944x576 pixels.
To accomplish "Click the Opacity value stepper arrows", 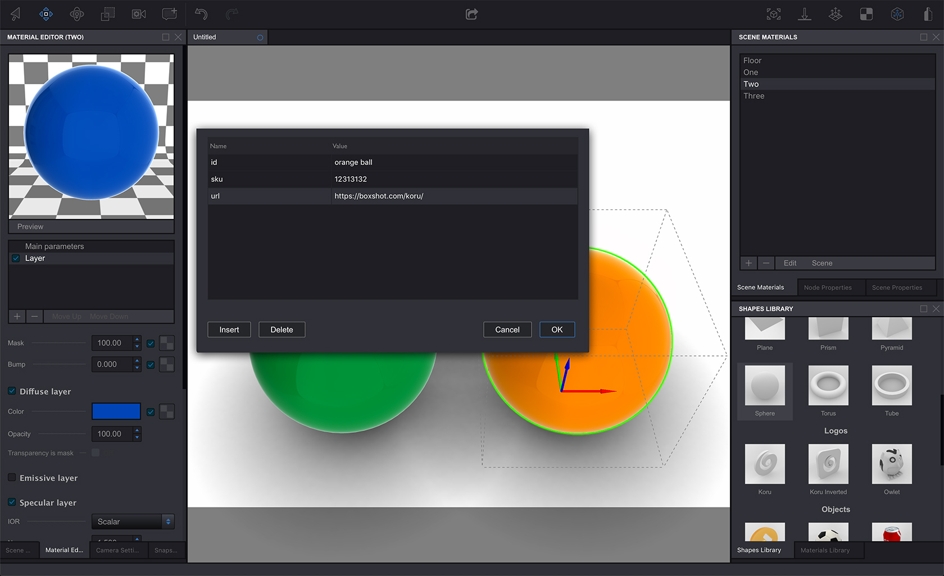I will (x=137, y=434).
